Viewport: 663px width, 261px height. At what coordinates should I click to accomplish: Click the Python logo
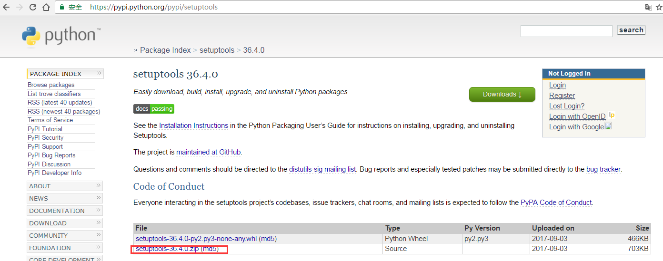click(61, 36)
